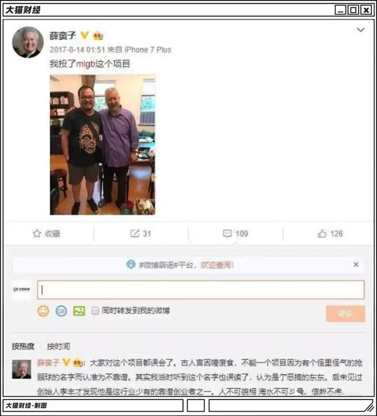Submit comment with the orange 评论 button
This screenshot has height=416, width=377.
click(x=345, y=313)
